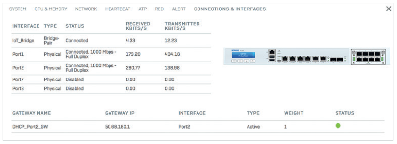Select the Port2 row in the interface table
397x144 pixels.
point(111,68)
